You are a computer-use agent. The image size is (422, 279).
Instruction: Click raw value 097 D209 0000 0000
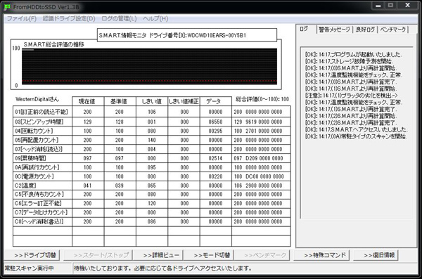click(x=258, y=158)
